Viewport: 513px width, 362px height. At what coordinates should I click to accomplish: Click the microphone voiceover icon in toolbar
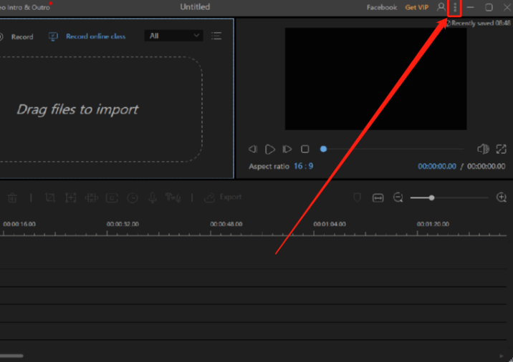tap(153, 197)
